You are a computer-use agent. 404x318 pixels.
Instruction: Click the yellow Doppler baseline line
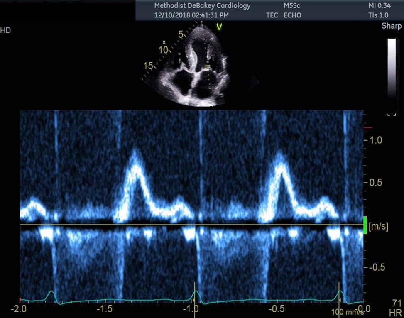(x=191, y=225)
